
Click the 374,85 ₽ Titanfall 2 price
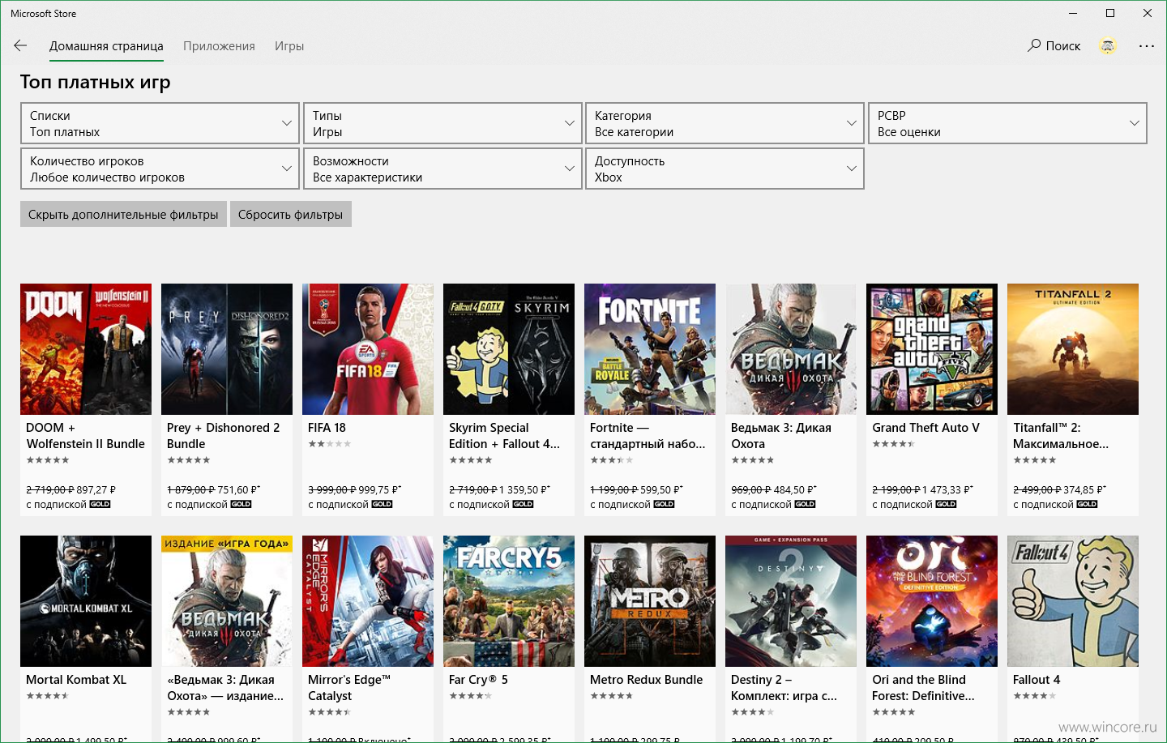[1085, 490]
